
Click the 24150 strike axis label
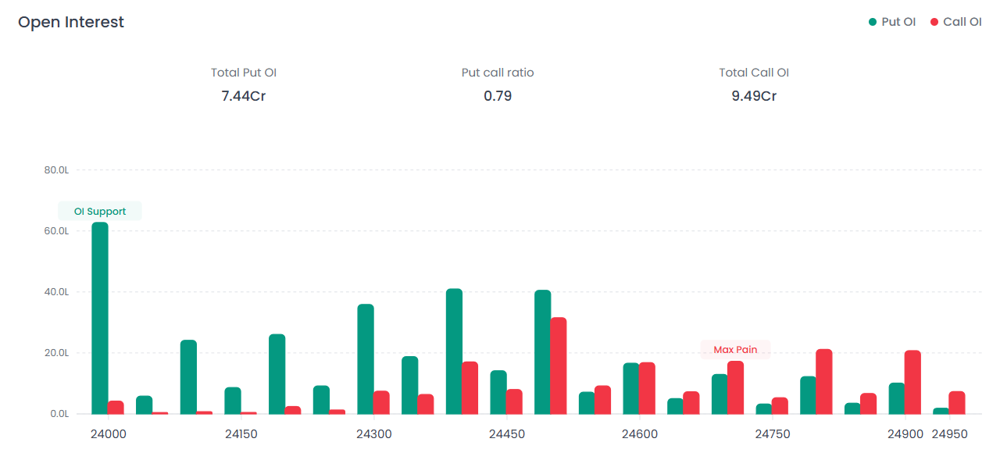coord(241,433)
